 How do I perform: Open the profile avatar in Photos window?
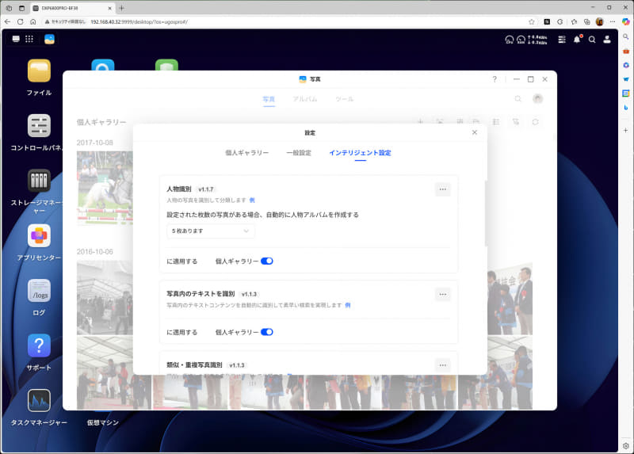tap(537, 98)
